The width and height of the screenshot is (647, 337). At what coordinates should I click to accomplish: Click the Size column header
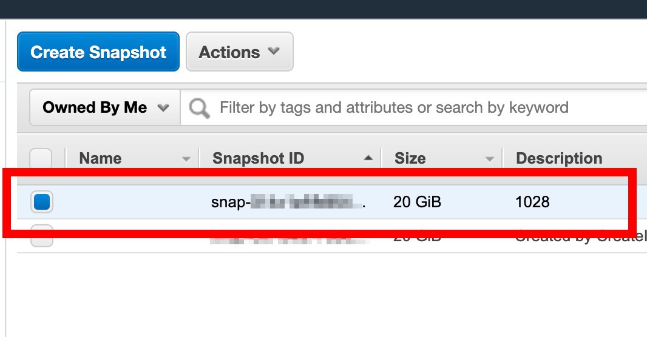(410, 158)
